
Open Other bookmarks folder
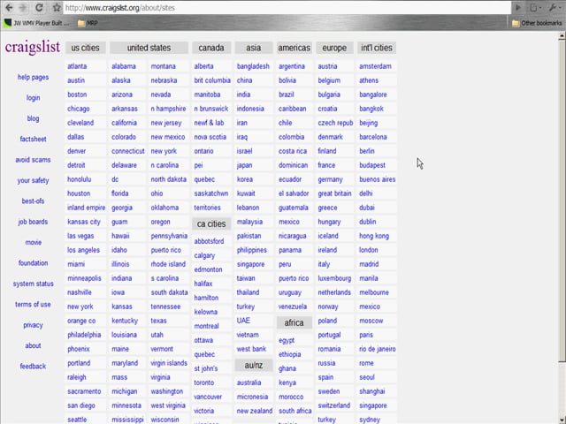[x=537, y=23]
